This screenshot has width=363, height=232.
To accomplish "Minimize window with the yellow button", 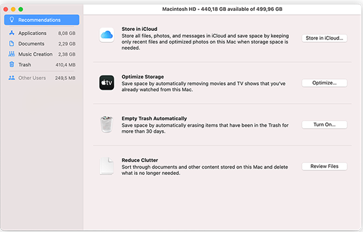I will click(x=13, y=9).
